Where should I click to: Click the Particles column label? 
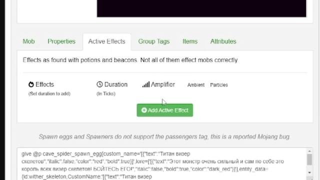tap(219, 85)
